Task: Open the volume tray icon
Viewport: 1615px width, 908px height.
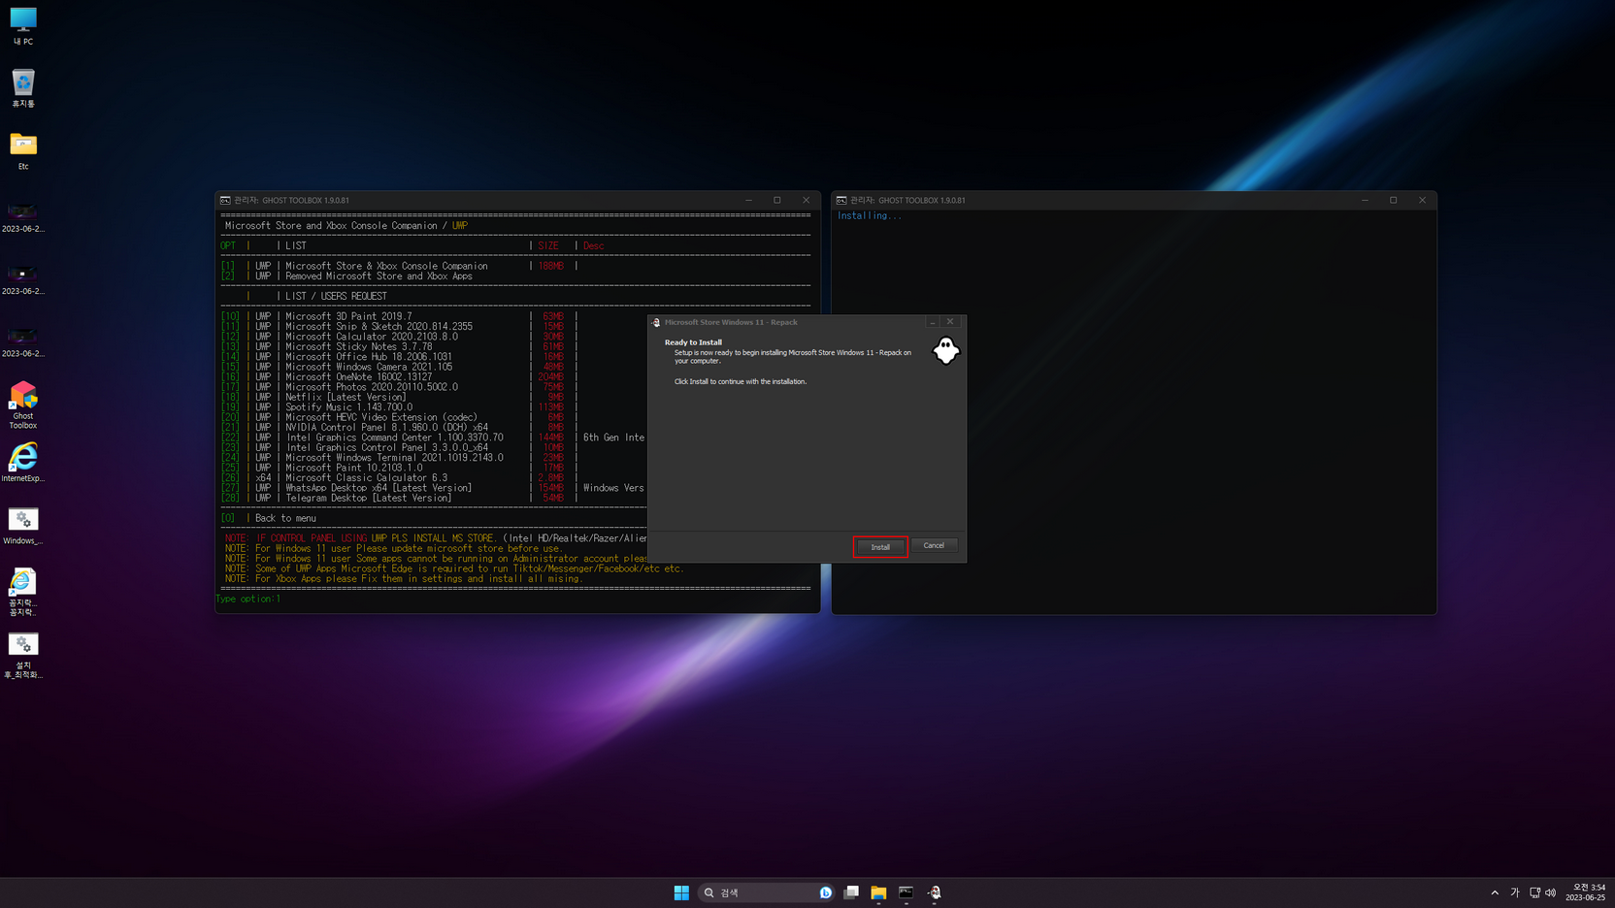Action: [1550, 892]
